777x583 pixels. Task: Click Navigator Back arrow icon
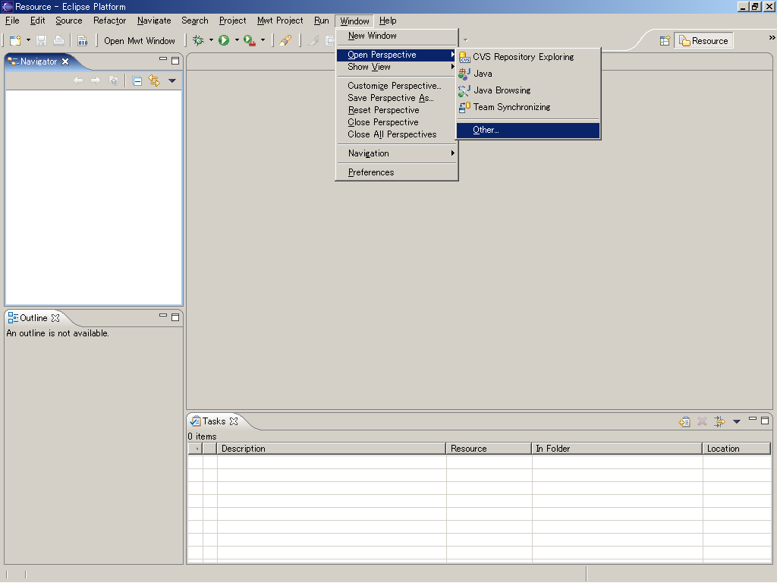click(x=78, y=80)
